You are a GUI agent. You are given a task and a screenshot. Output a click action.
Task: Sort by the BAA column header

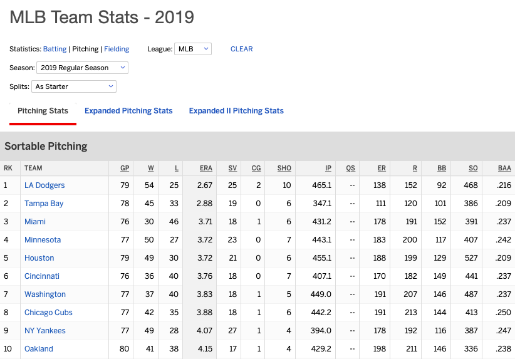(x=504, y=168)
